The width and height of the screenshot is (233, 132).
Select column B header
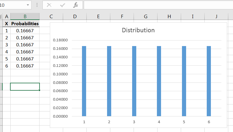(x=25, y=16)
